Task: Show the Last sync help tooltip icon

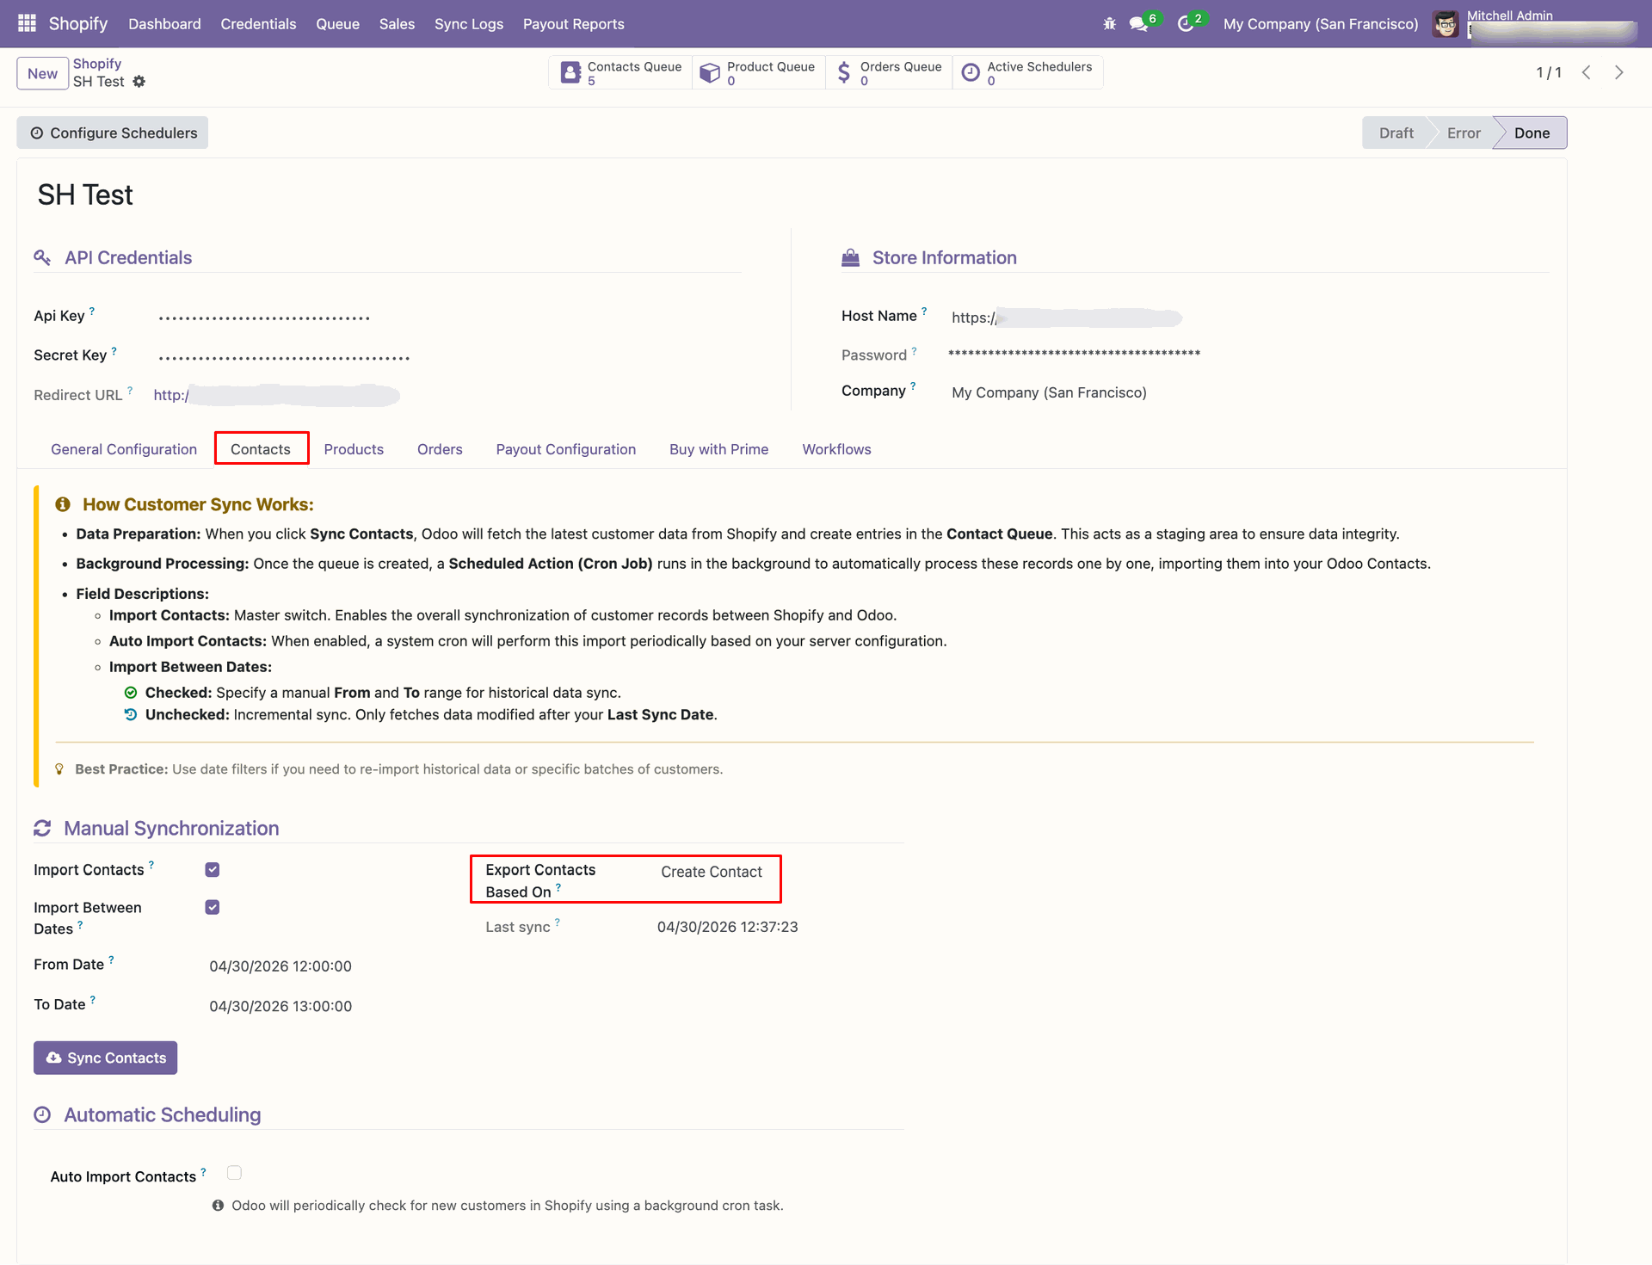Action: pyautogui.click(x=558, y=922)
